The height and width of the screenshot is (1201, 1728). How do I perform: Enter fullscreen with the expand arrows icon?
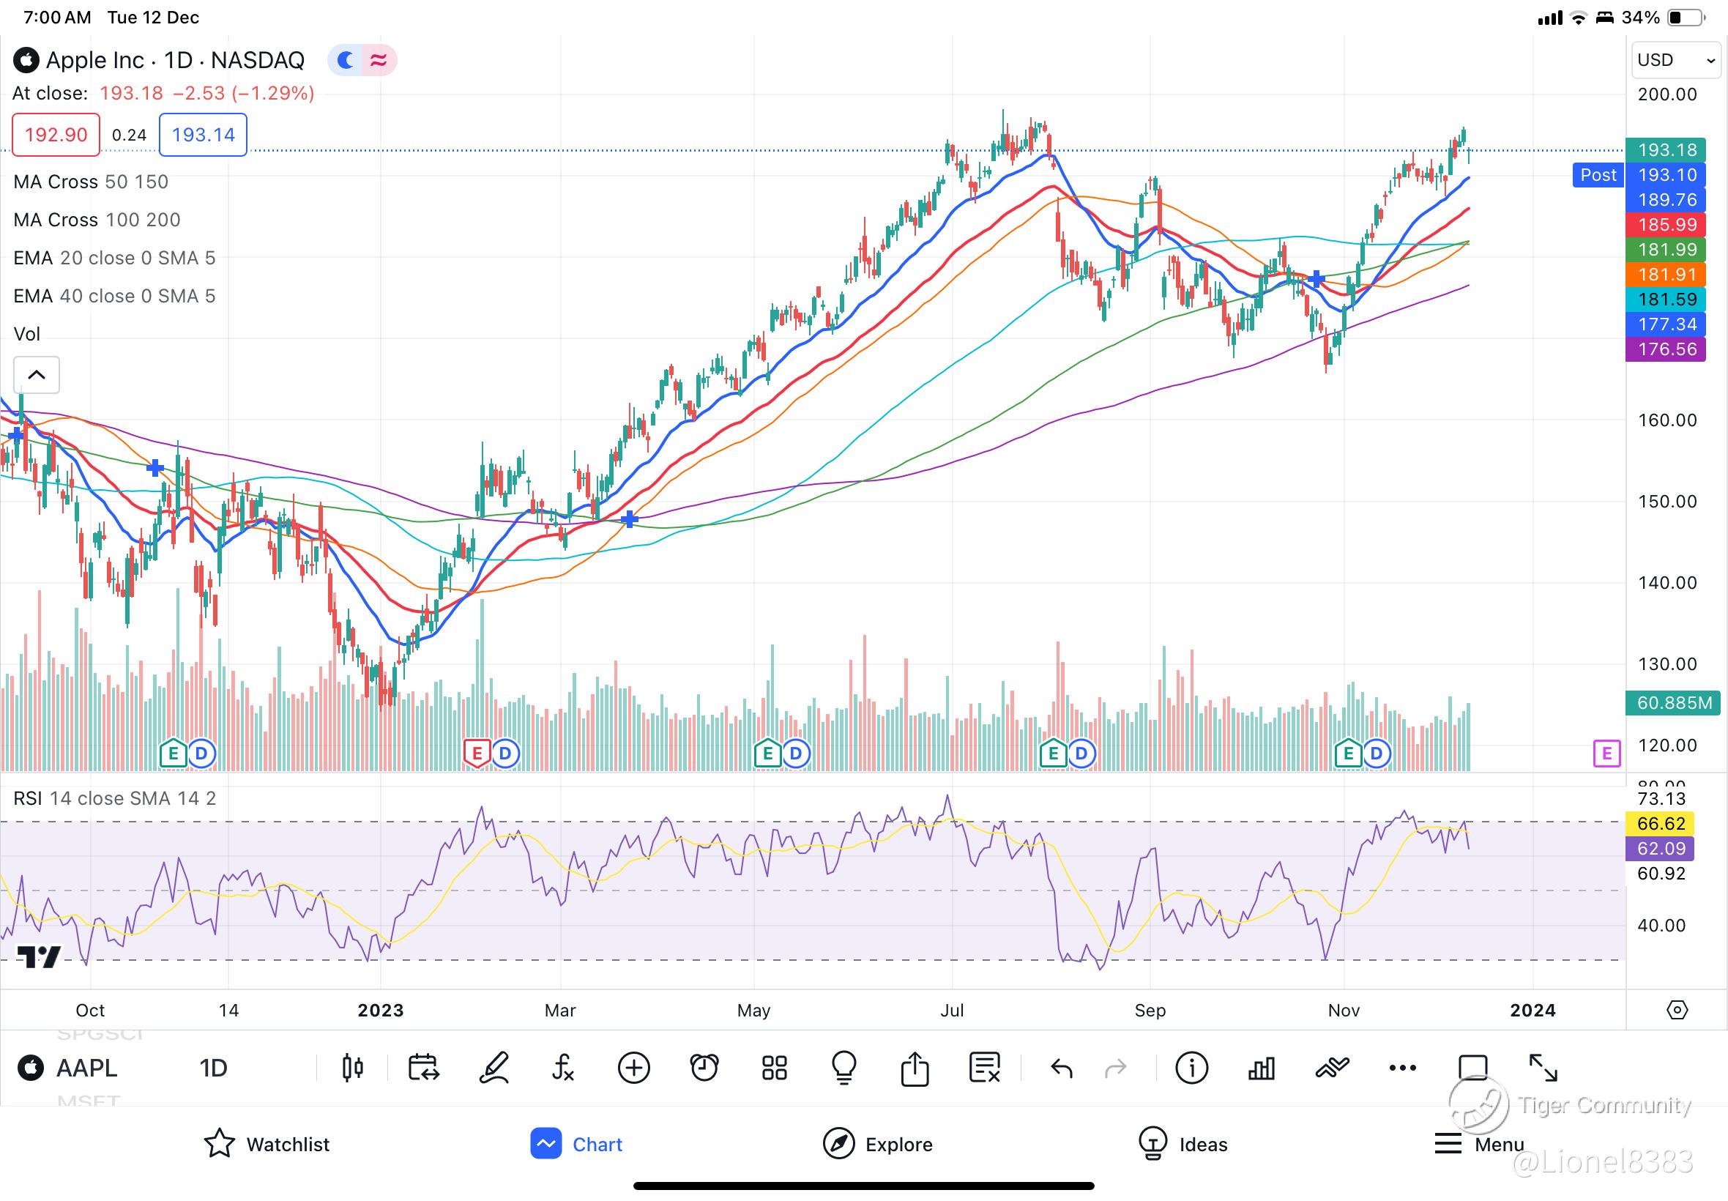(1543, 1068)
